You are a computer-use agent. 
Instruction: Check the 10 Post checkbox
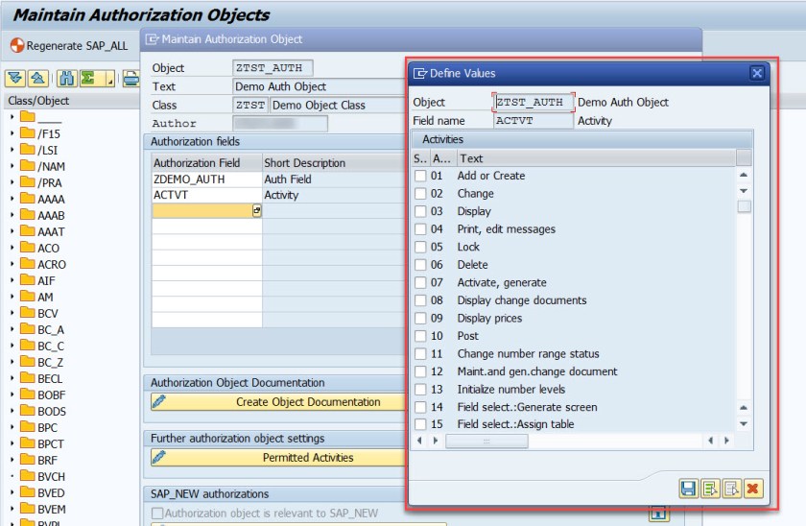point(420,336)
